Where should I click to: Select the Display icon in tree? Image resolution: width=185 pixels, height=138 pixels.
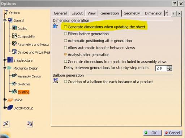pyautogui.click(x=14, y=28)
